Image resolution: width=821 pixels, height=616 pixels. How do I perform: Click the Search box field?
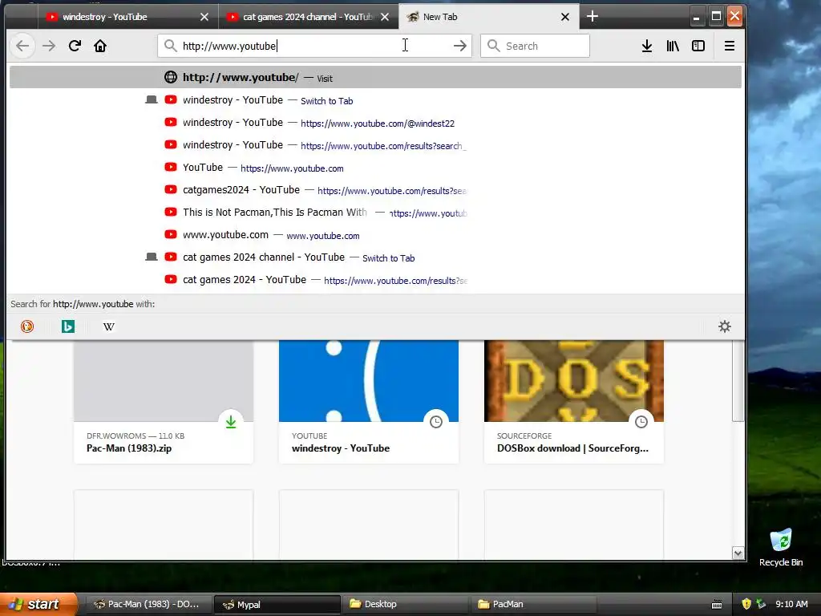535,46
